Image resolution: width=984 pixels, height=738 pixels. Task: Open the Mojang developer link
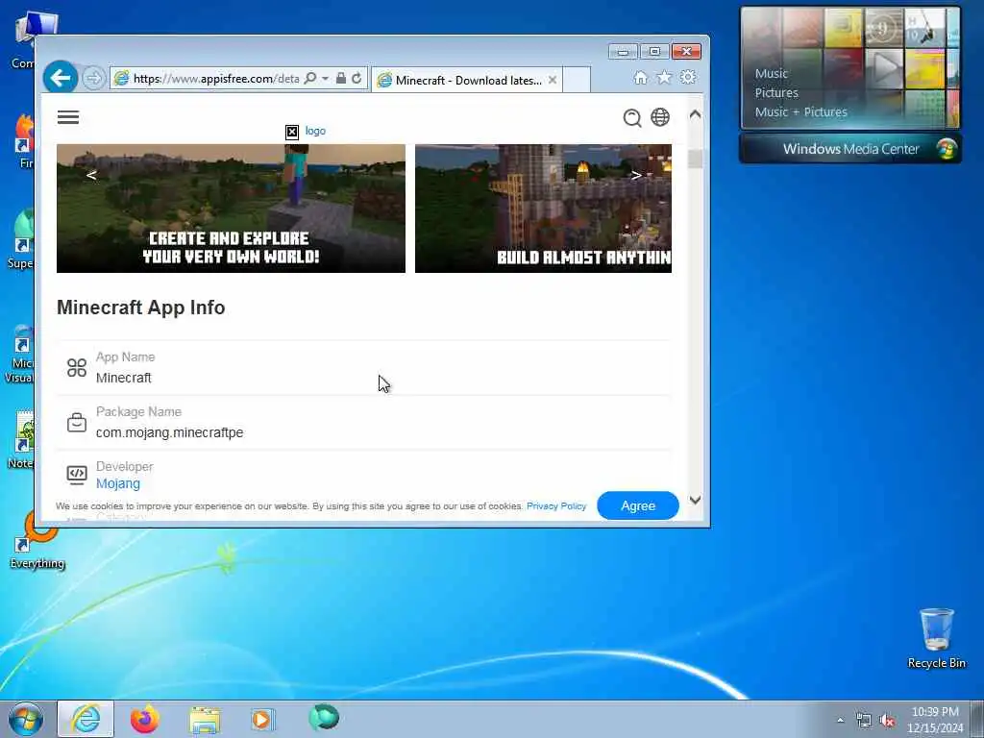pos(118,484)
